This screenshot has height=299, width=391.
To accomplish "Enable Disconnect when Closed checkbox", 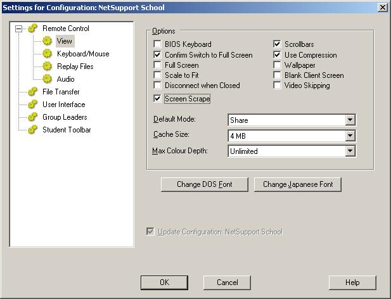I will [157, 86].
